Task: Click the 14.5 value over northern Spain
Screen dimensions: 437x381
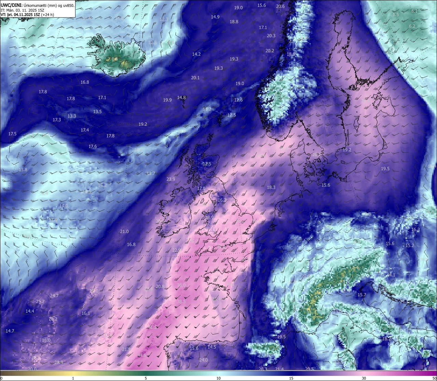Action: (x=212, y=347)
